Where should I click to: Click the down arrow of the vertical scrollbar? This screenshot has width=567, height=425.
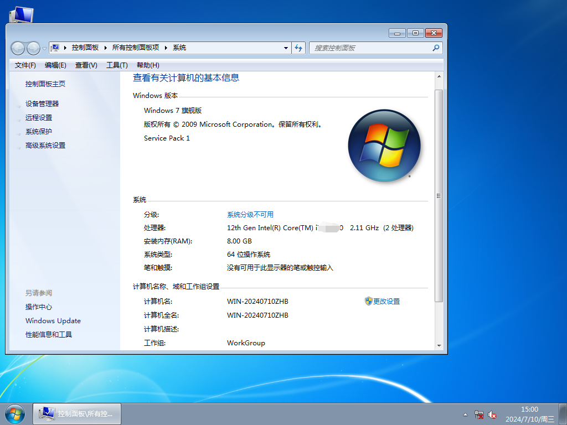440,346
